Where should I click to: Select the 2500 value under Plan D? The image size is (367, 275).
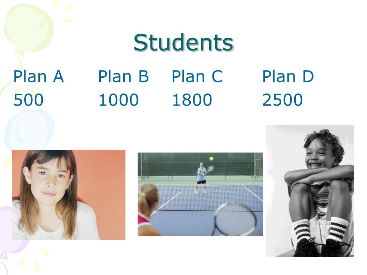tap(282, 100)
